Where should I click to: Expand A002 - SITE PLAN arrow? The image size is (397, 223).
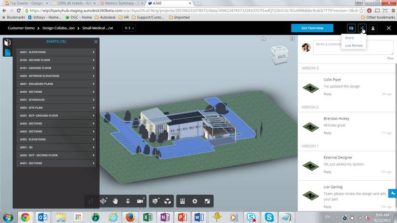click(x=94, y=108)
